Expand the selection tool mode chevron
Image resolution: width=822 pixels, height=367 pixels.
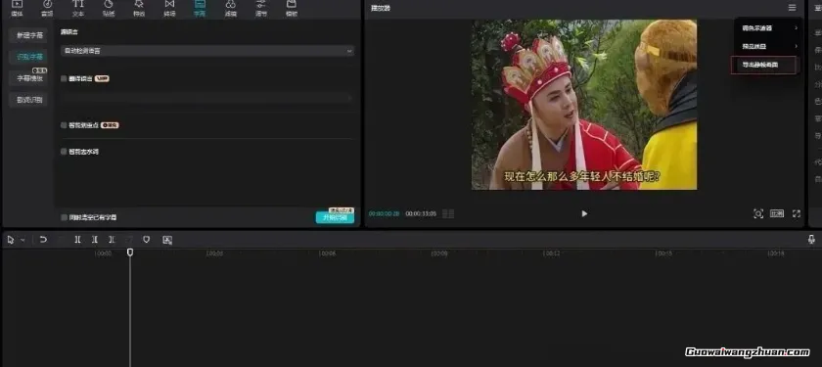(23, 240)
